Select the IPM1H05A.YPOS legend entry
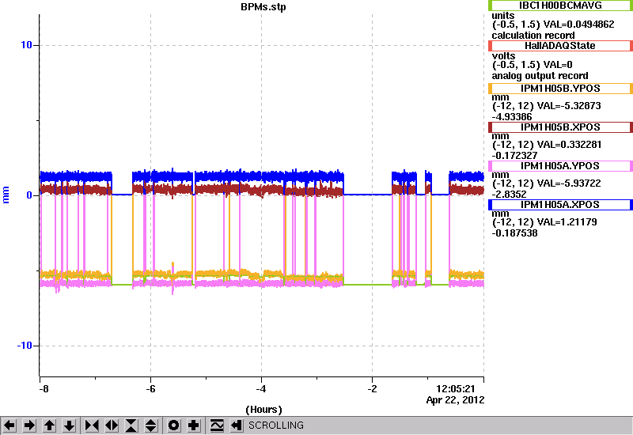Image resolution: width=633 pixels, height=435 pixels. [x=560, y=166]
